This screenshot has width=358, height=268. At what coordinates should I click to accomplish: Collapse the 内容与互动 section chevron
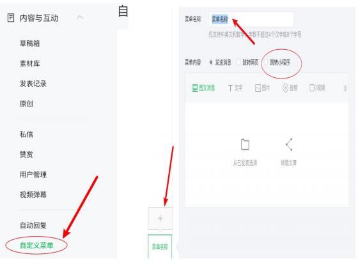pos(80,17)
